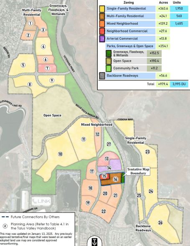The image size is (190, 246).
Task: Select planning area marker 15
Action: (104, 176)
